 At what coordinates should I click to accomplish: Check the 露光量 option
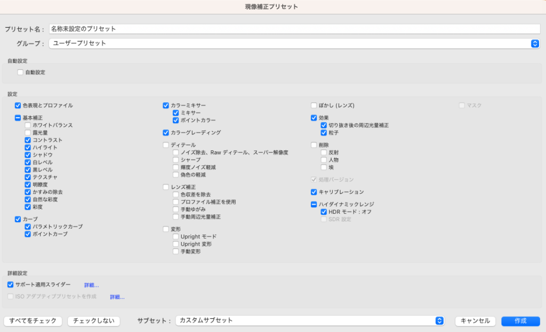(28, 132)
